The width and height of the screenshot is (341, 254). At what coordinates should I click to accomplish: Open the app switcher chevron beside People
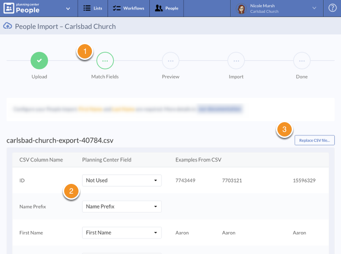pyautogui.click(x=68, y=9)
